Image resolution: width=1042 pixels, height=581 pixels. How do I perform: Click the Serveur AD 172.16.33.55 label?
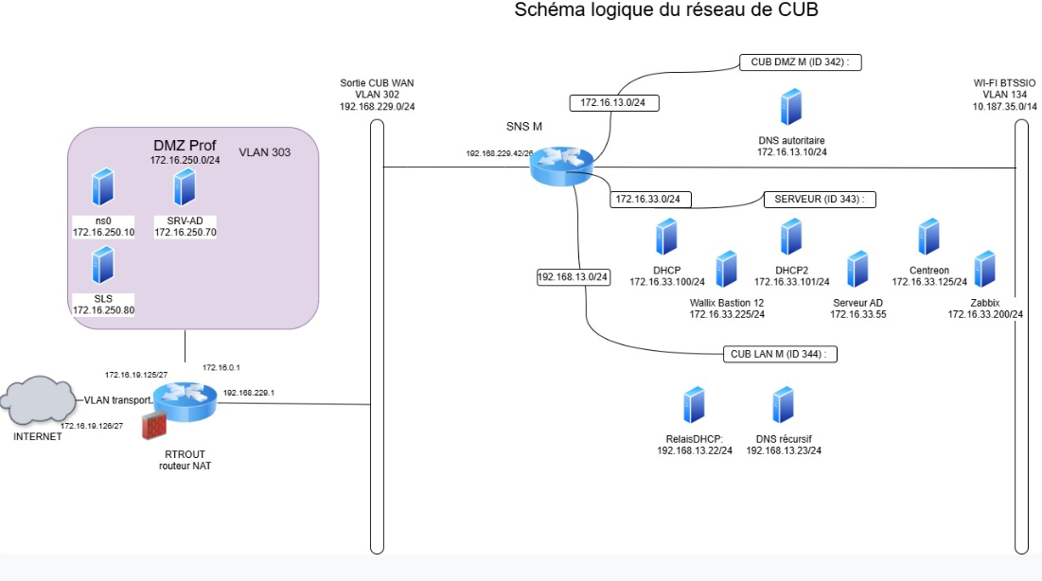[x=857, y=308]
